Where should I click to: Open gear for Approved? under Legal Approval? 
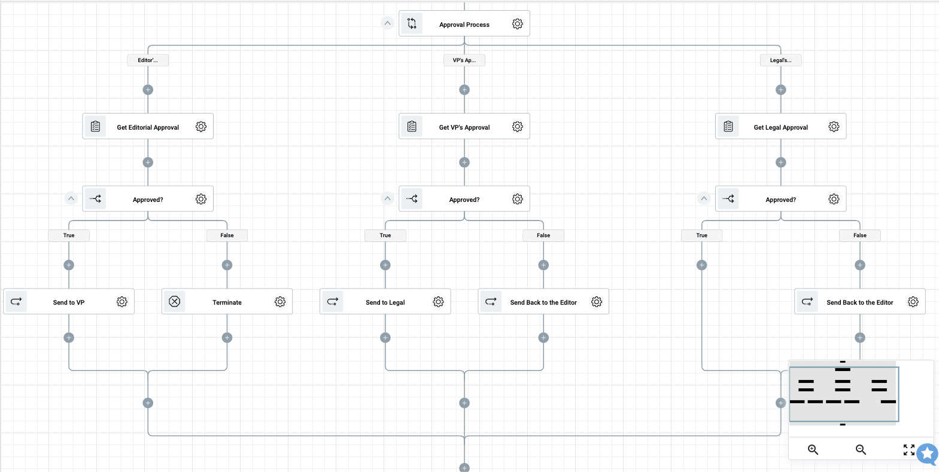pyautogui.click(x=834, y=199)
